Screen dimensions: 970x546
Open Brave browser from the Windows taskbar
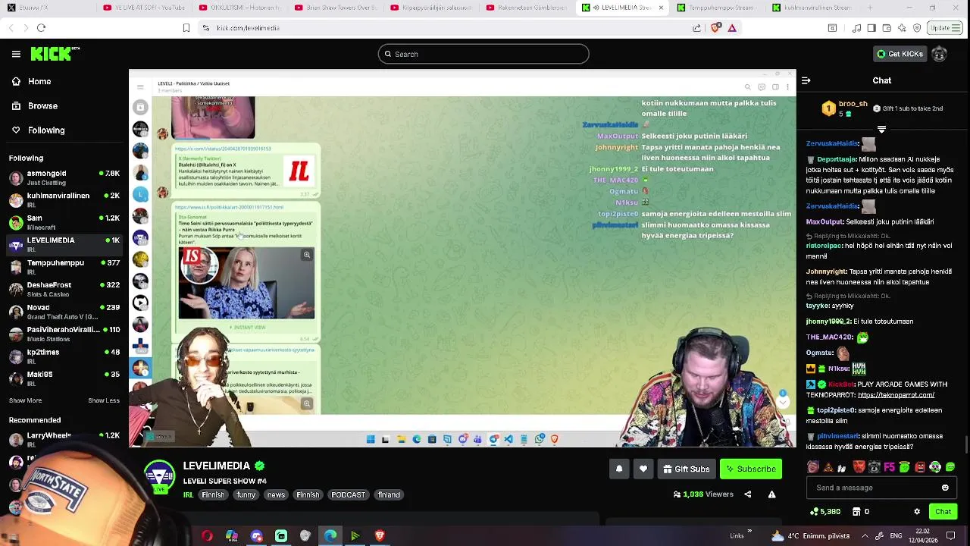[x=380, y=536]
